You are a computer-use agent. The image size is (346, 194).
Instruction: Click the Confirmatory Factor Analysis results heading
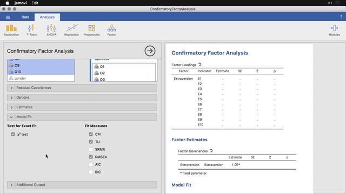[210, 53]
